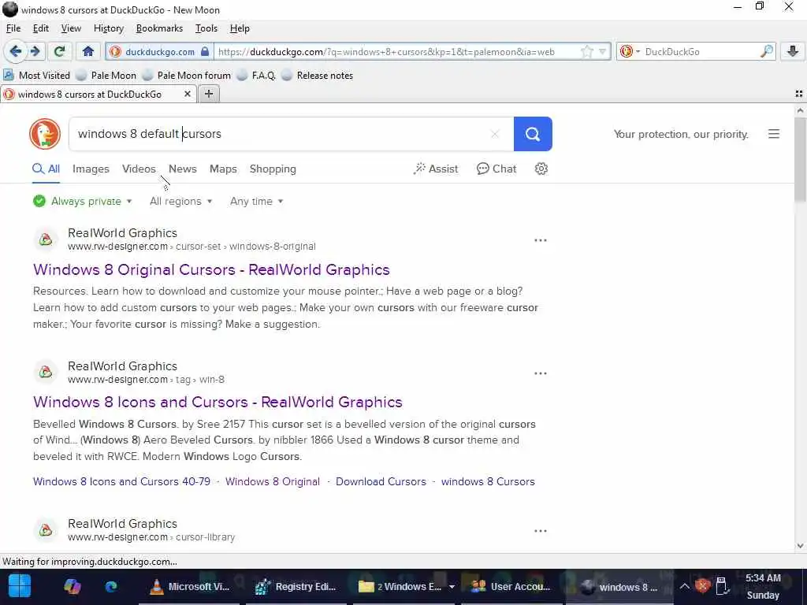Screen dimensions: 807x605
Task: Go back with the back arrow button
Action: (16, 51)
